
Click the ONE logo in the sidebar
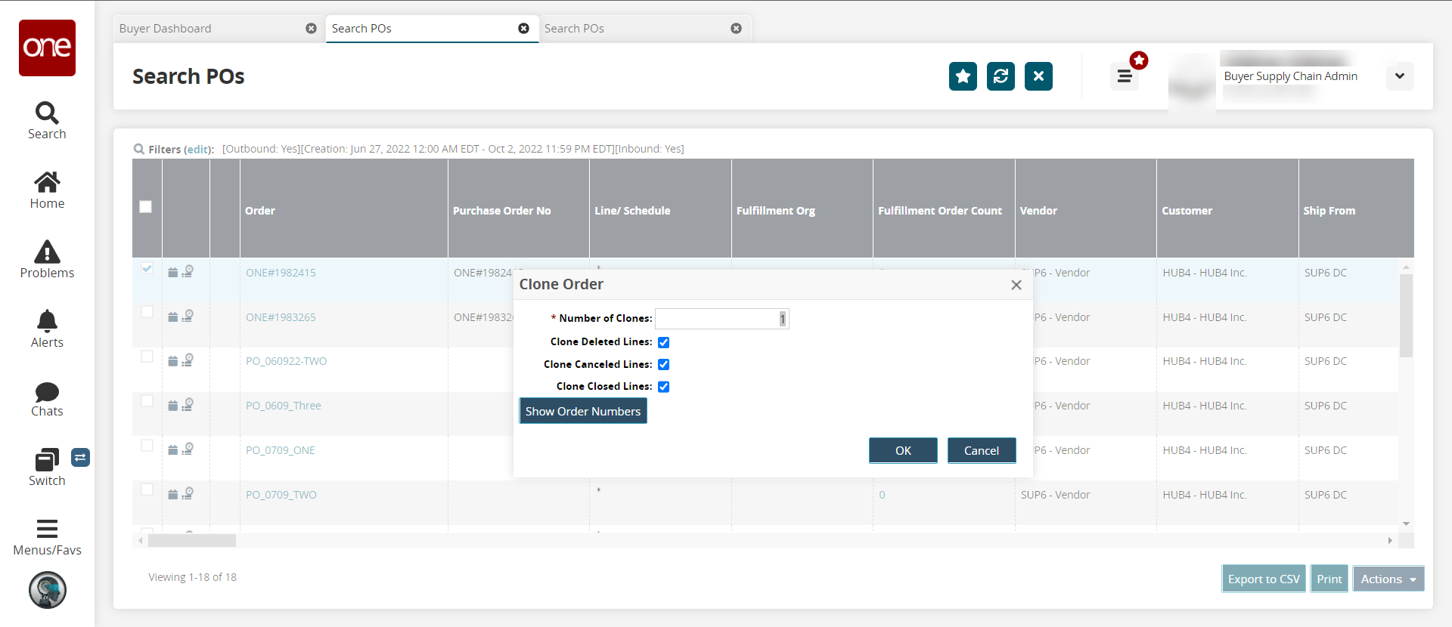(47, 48)
